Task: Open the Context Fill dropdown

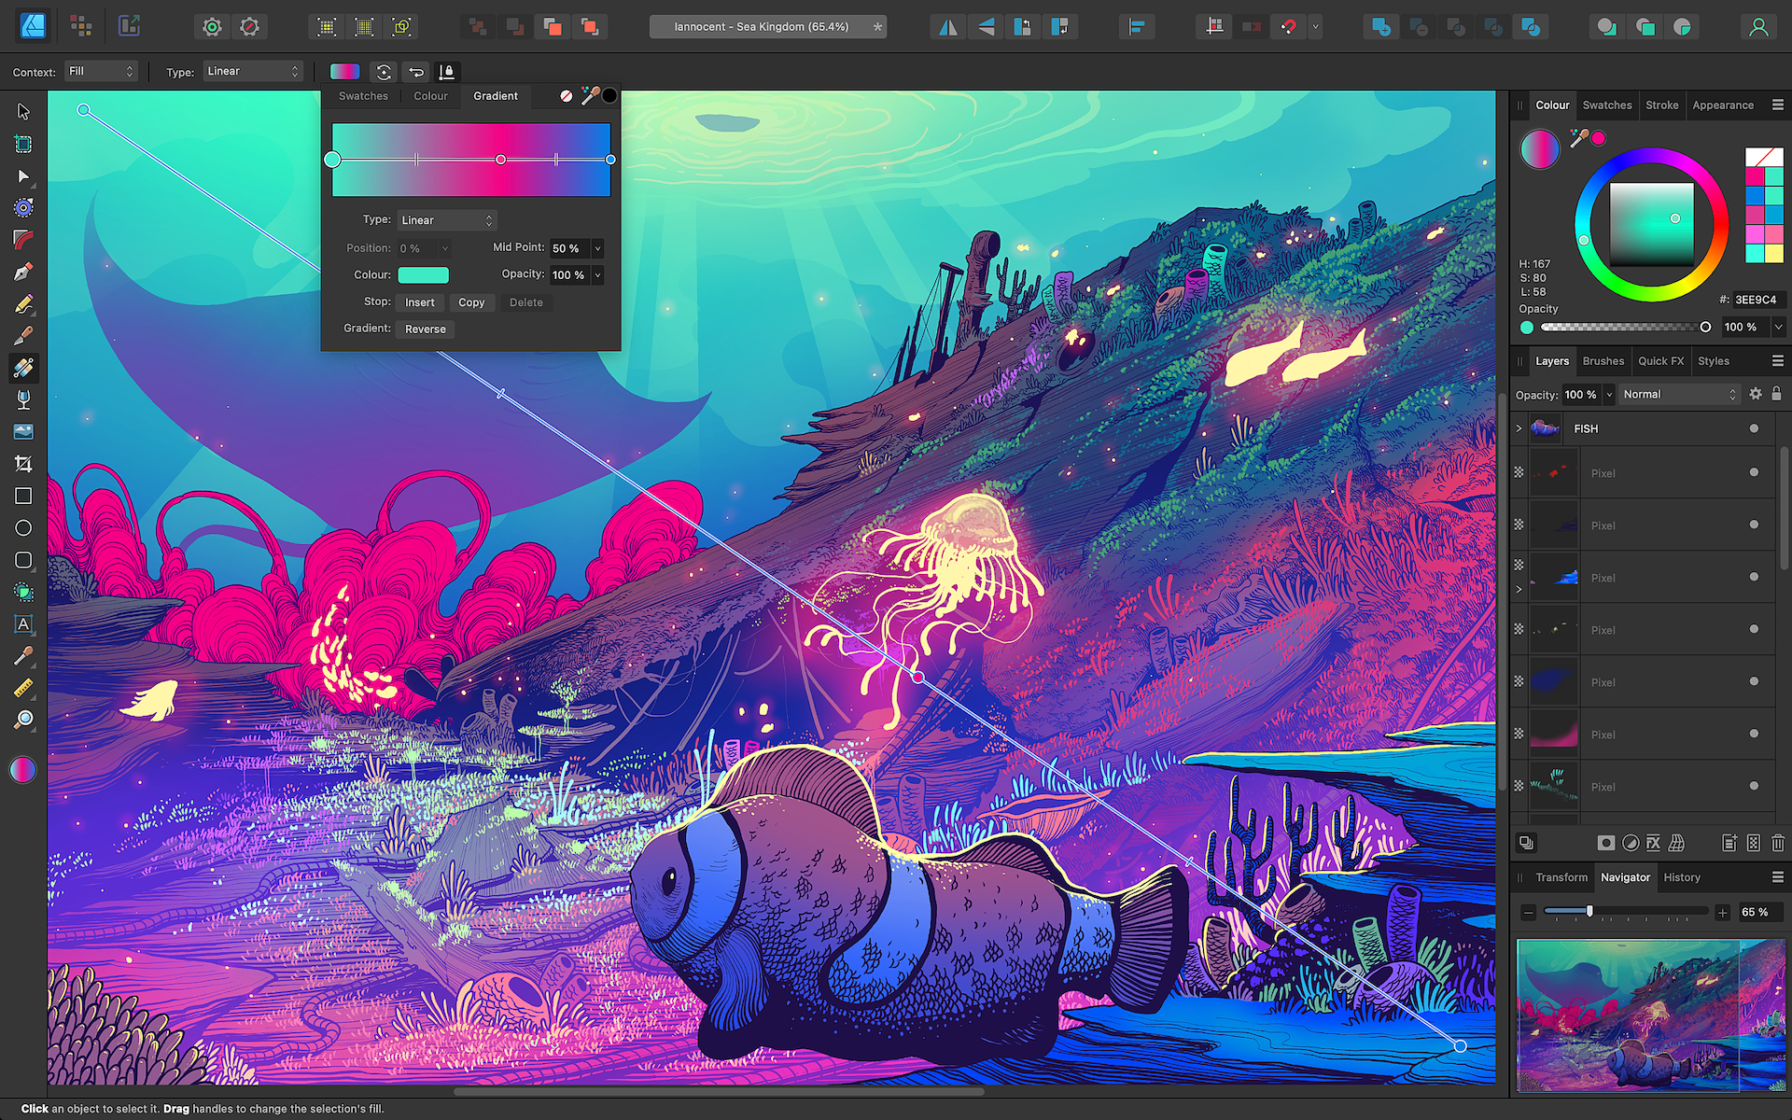Action: [101, 71]
